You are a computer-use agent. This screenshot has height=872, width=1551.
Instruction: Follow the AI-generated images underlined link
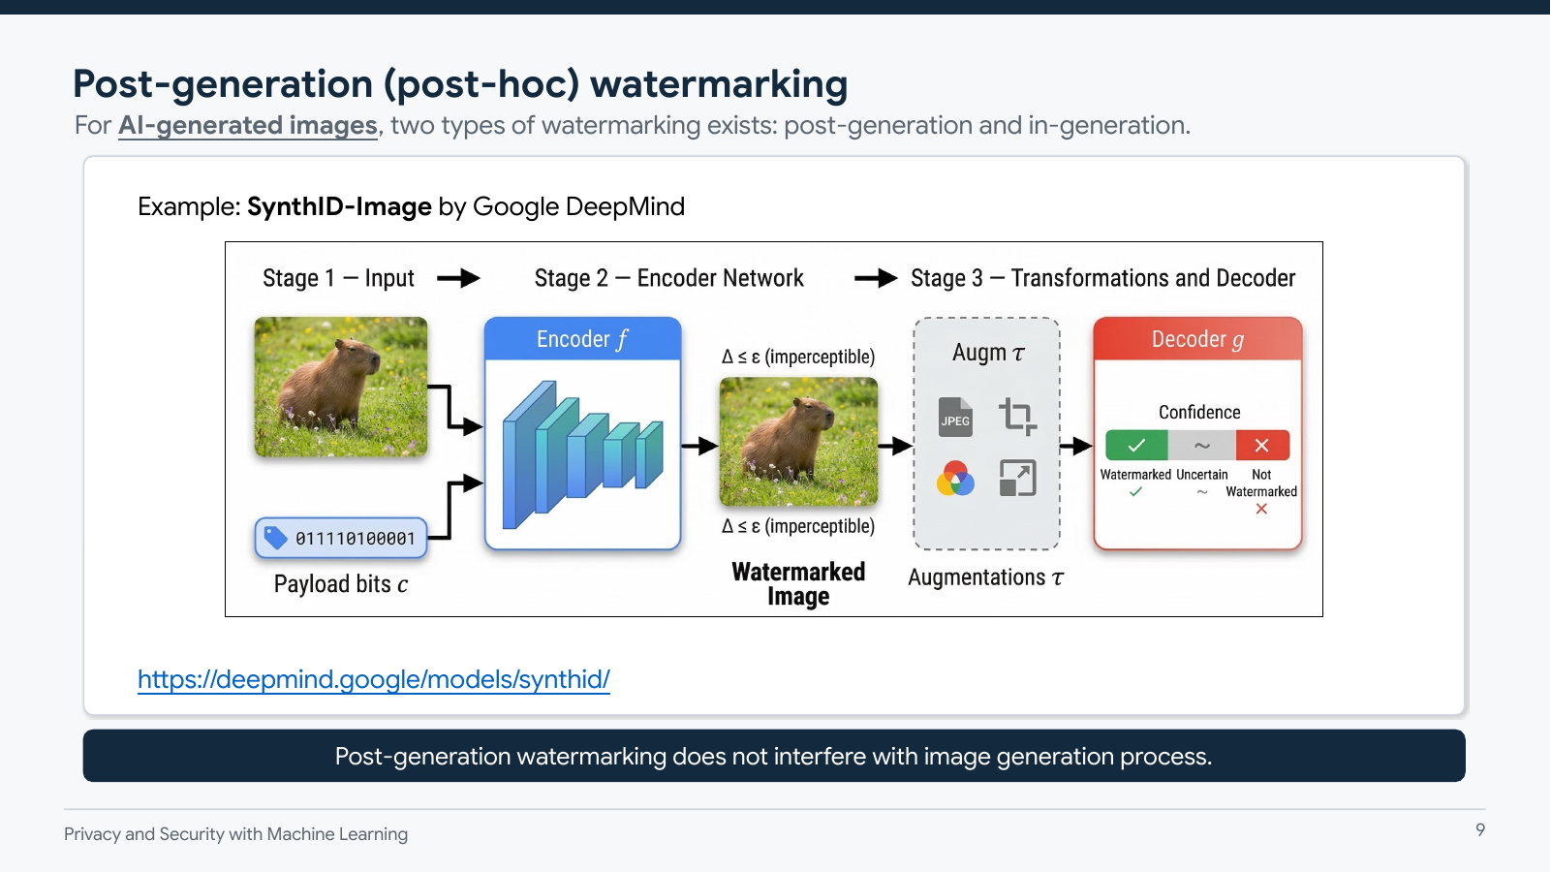click(x=248, y=125)
